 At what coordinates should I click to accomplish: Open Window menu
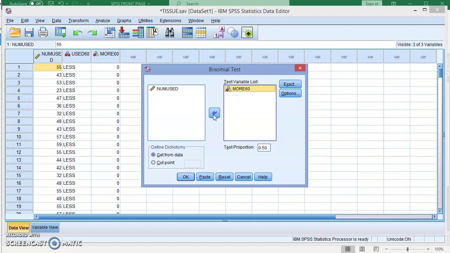pyautogui.click(x=196, y=21)
